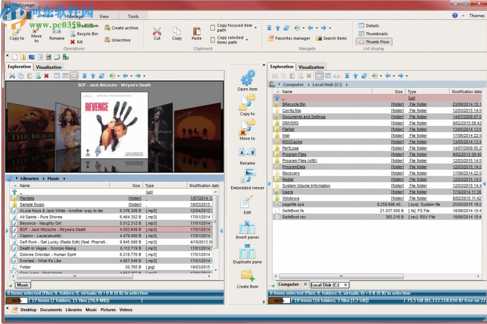Image resolution: width=487 pixels, height=324 pixels.
Task: Select the Cut tool in the Clipboard group
Action: [x=157, y=33]
